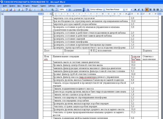Toggle Bold (Ж) formatting
This screenshot has height=119, width=163.
pos(135,10)
